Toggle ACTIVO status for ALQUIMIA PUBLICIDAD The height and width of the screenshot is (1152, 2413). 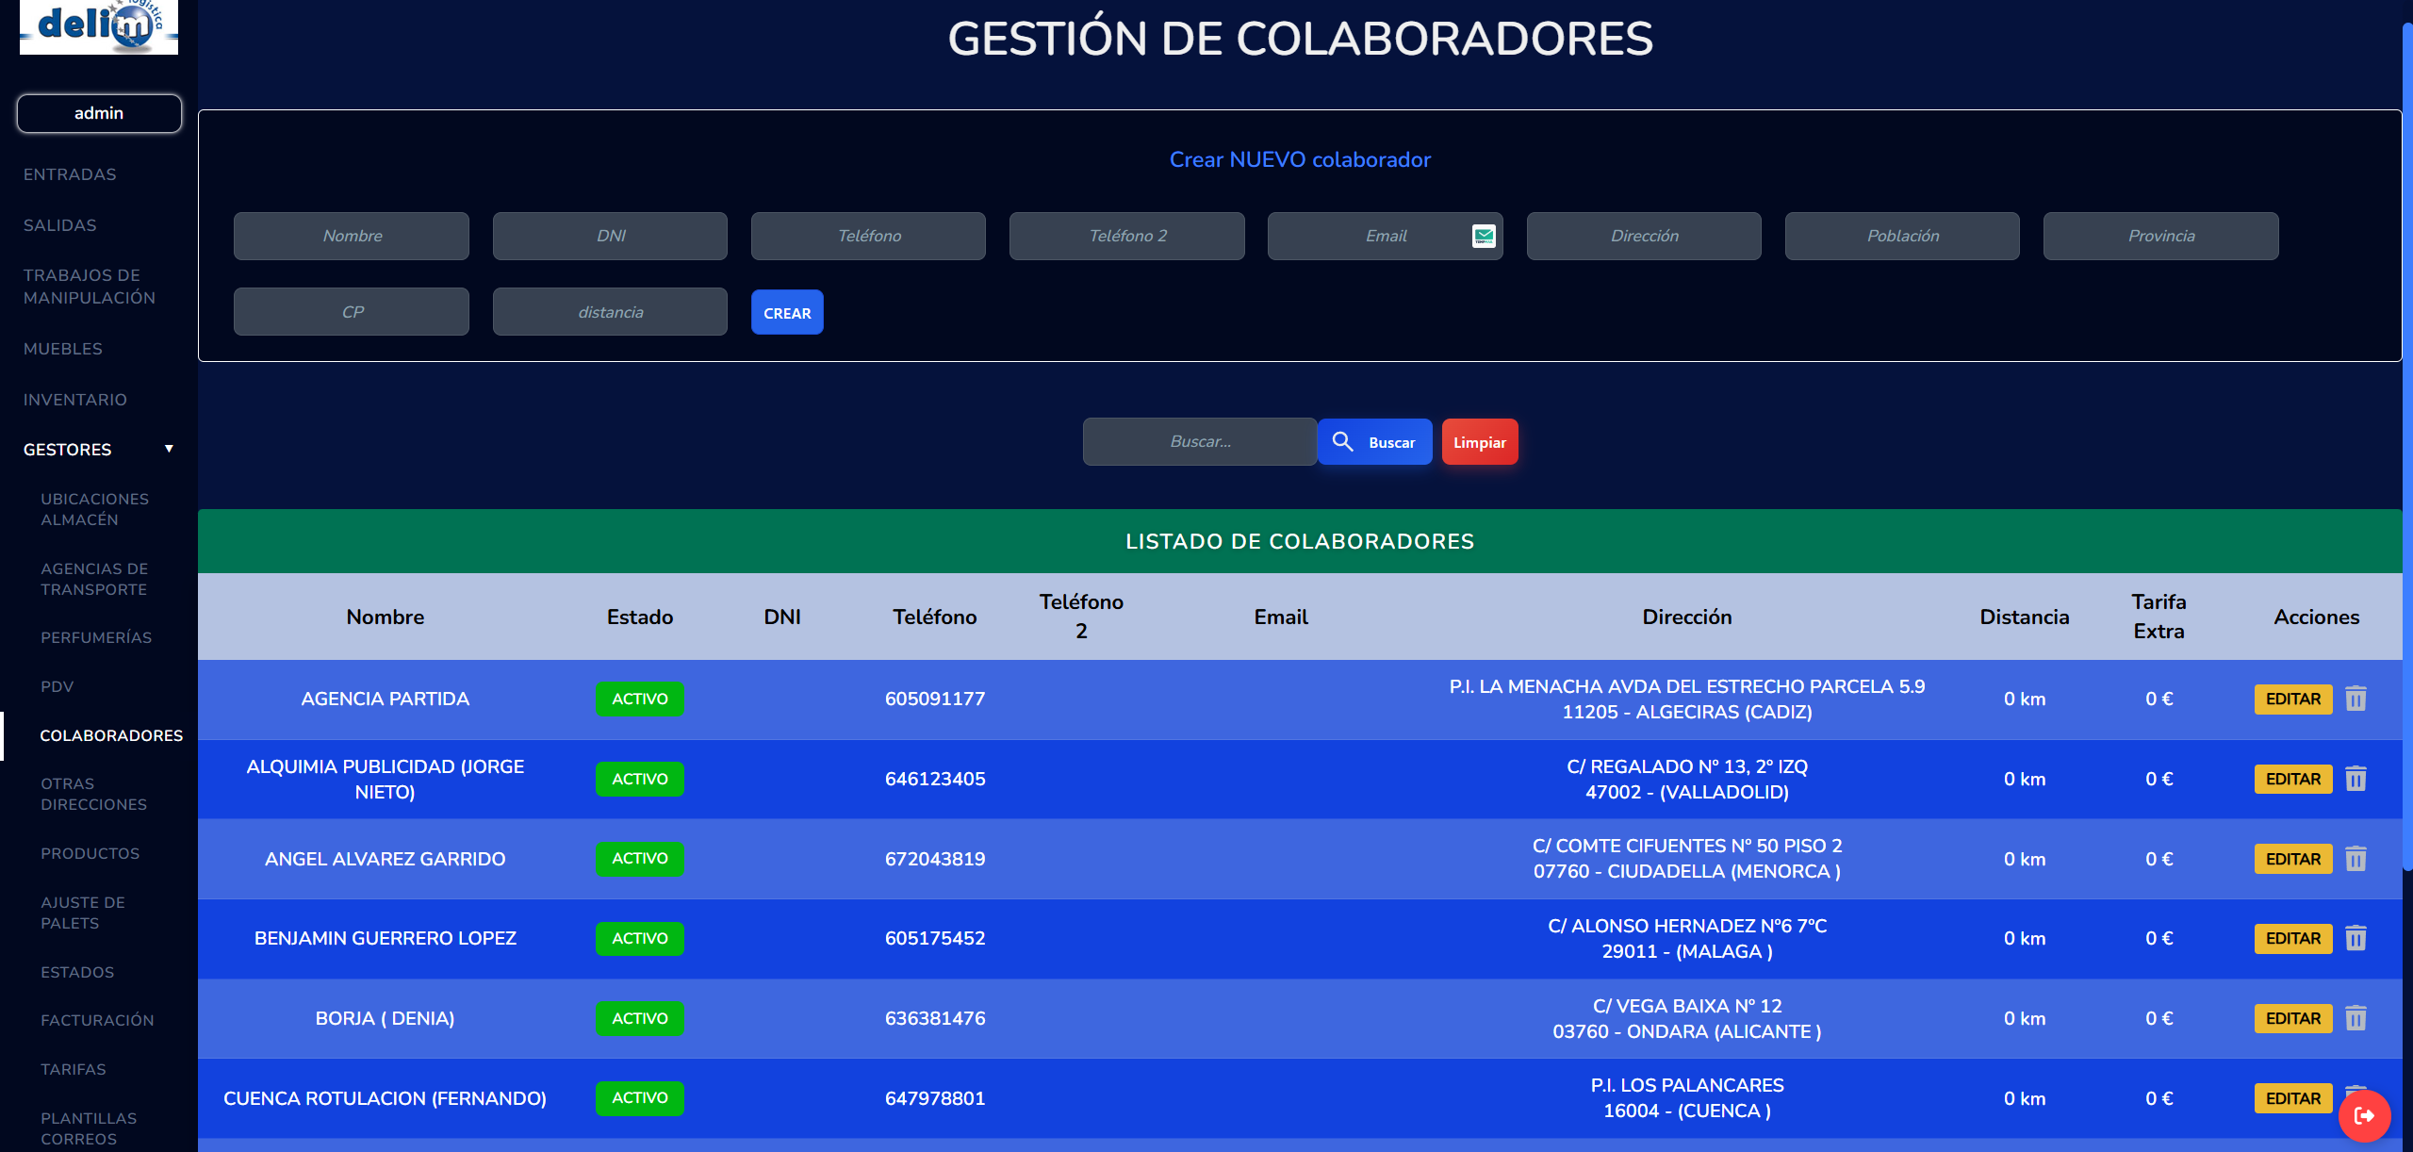click(x=639, y=779)
